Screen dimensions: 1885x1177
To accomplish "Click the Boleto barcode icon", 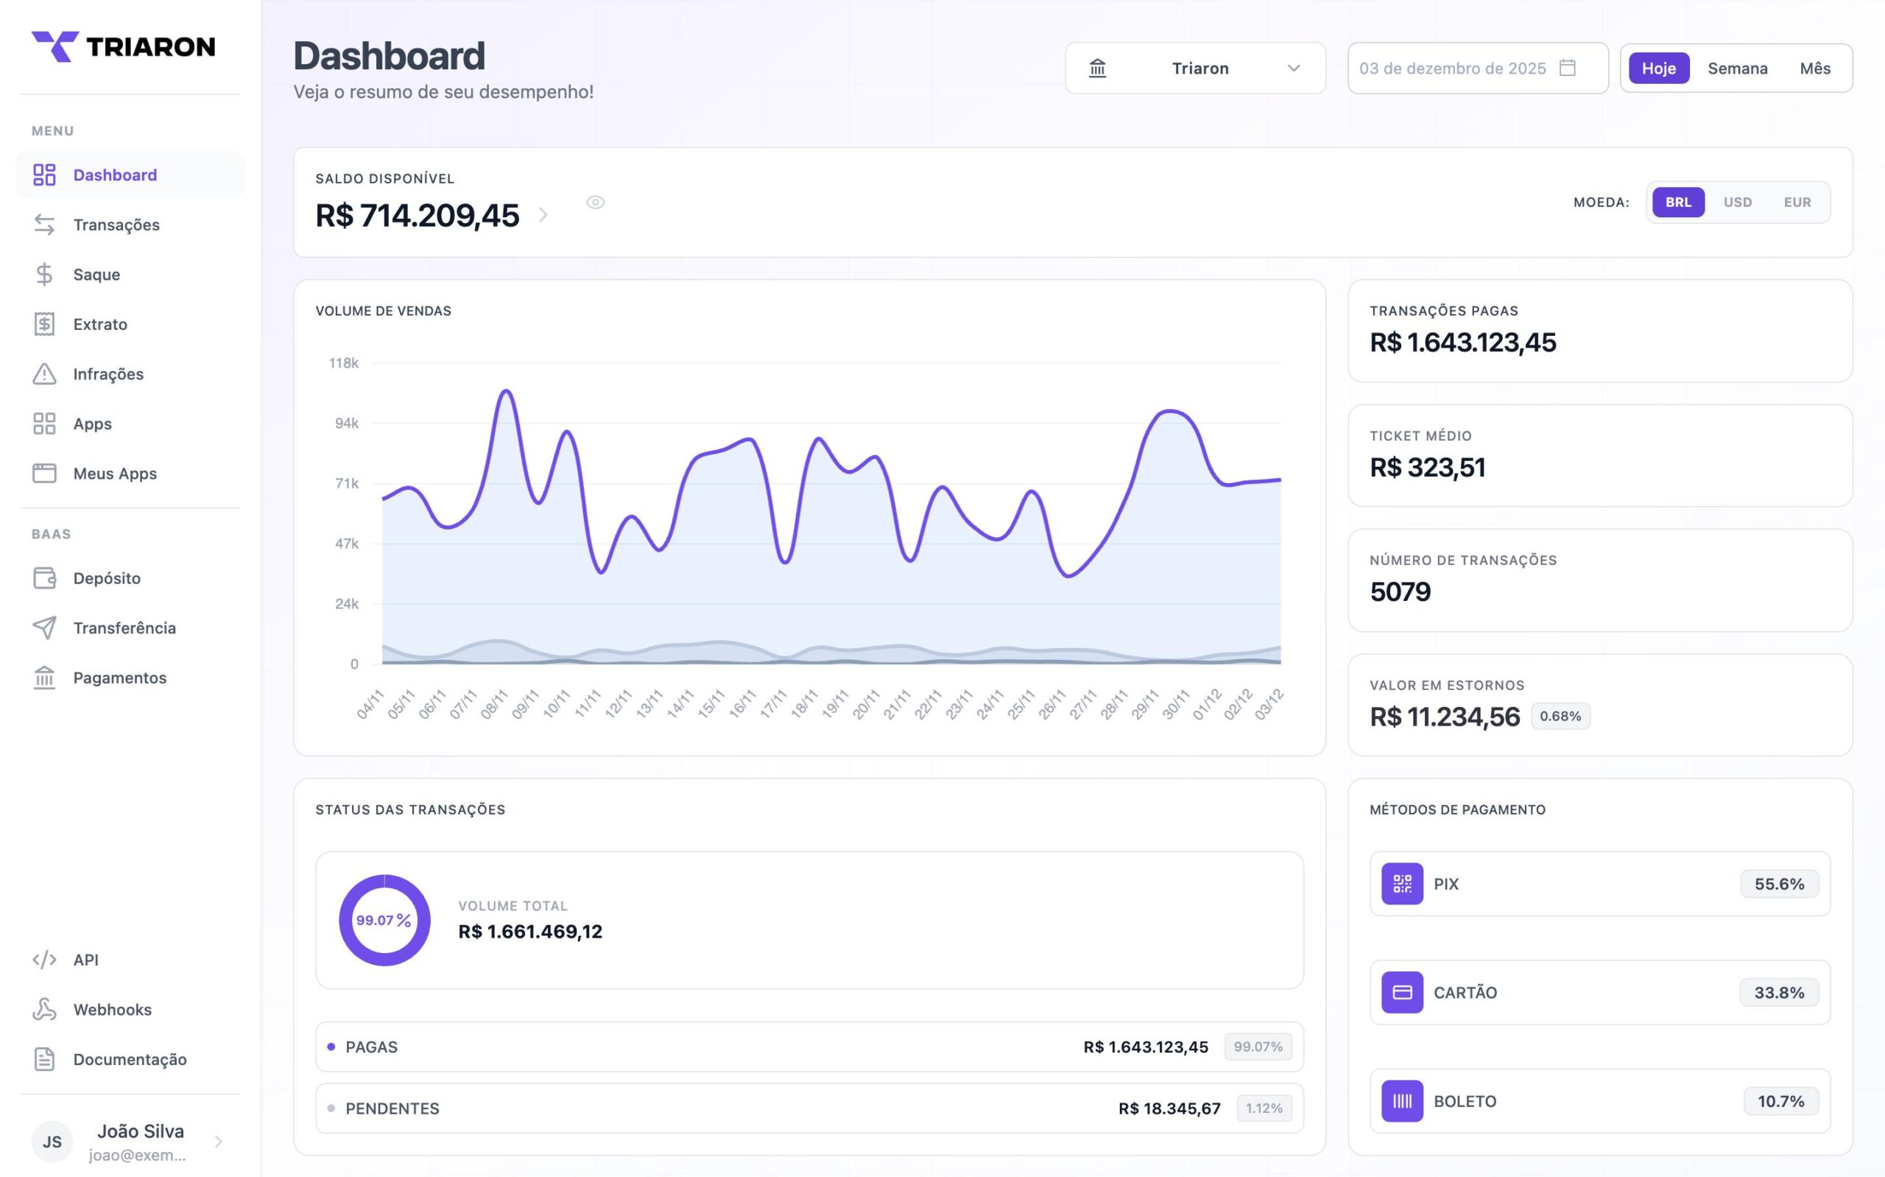I will [x=1401, y=1100].
